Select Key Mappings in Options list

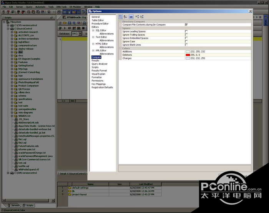[x=99, y=84]
